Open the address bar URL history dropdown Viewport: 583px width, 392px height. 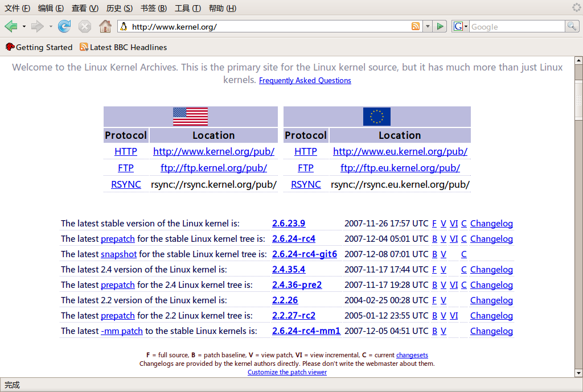click(428, 26)
